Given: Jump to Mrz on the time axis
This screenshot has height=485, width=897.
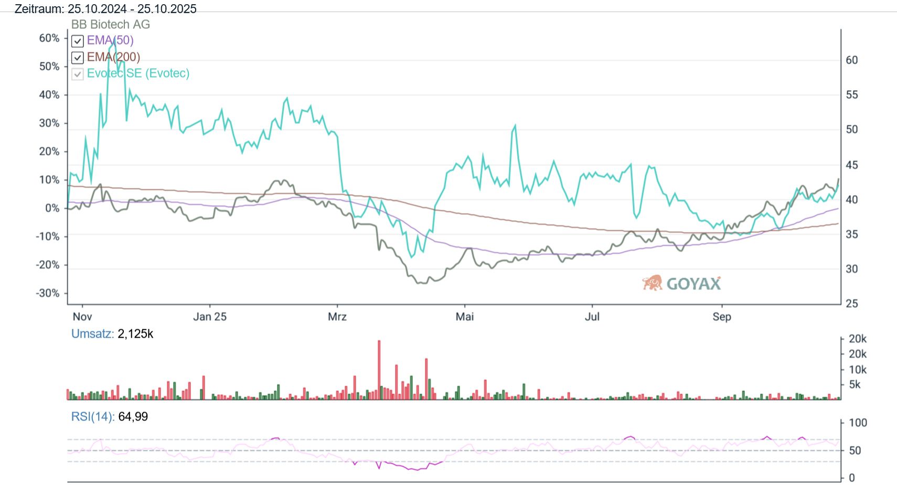Looking at the screenshot, I should [x=337, y=317].
